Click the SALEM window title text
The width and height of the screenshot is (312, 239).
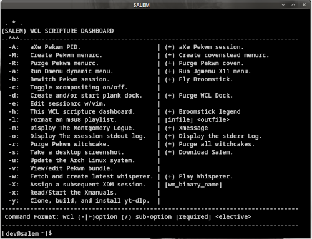pos(142,5)
